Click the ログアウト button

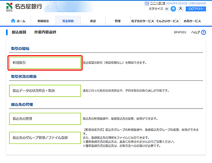[x=196, y=9]
